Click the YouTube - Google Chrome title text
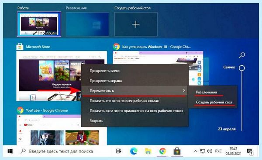Viewport: 262px width, 160px height. click(x=47, y=110)
